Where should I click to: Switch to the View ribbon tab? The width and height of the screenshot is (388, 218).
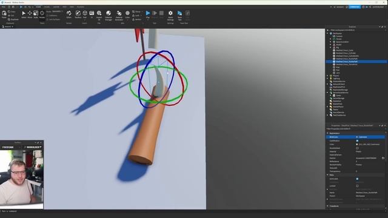point(72,7)
